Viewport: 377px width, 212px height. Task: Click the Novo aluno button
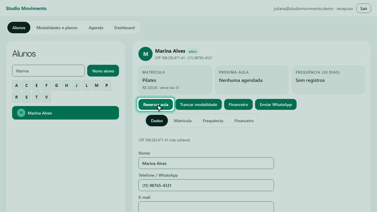click(x=103, y=71)
